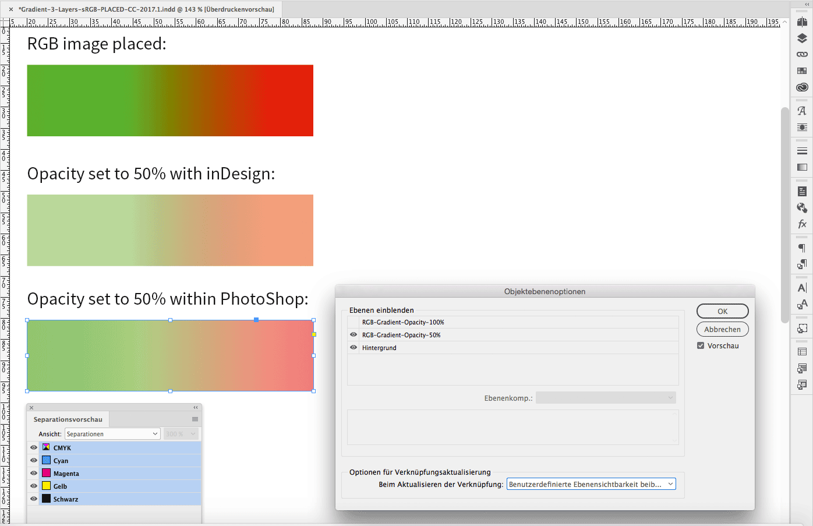
Task: Open the Paragraph Styles panel icon
Action: pyautogui.click(x=802, y=264)
